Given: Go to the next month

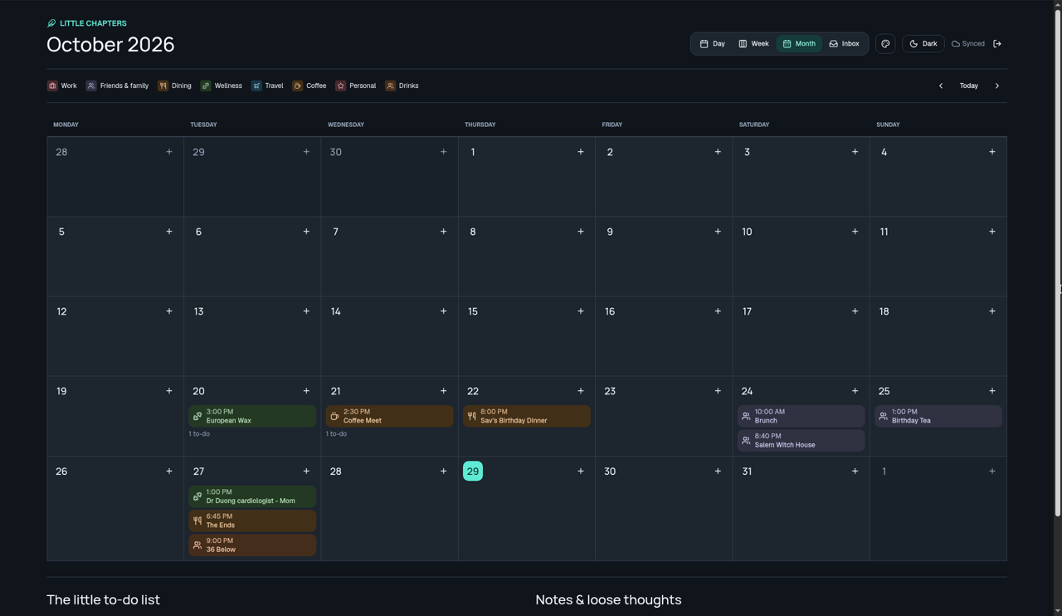Looking at the screenshot, I should 997,86.
